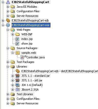Select the Web Pages label

coord(23,30)
